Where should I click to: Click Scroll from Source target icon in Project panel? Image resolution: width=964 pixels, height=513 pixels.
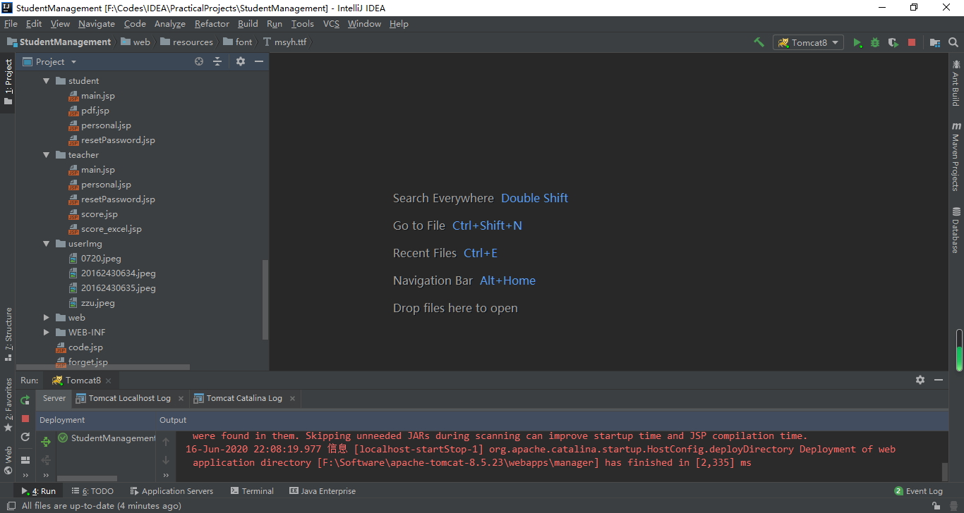click(199, 61)
